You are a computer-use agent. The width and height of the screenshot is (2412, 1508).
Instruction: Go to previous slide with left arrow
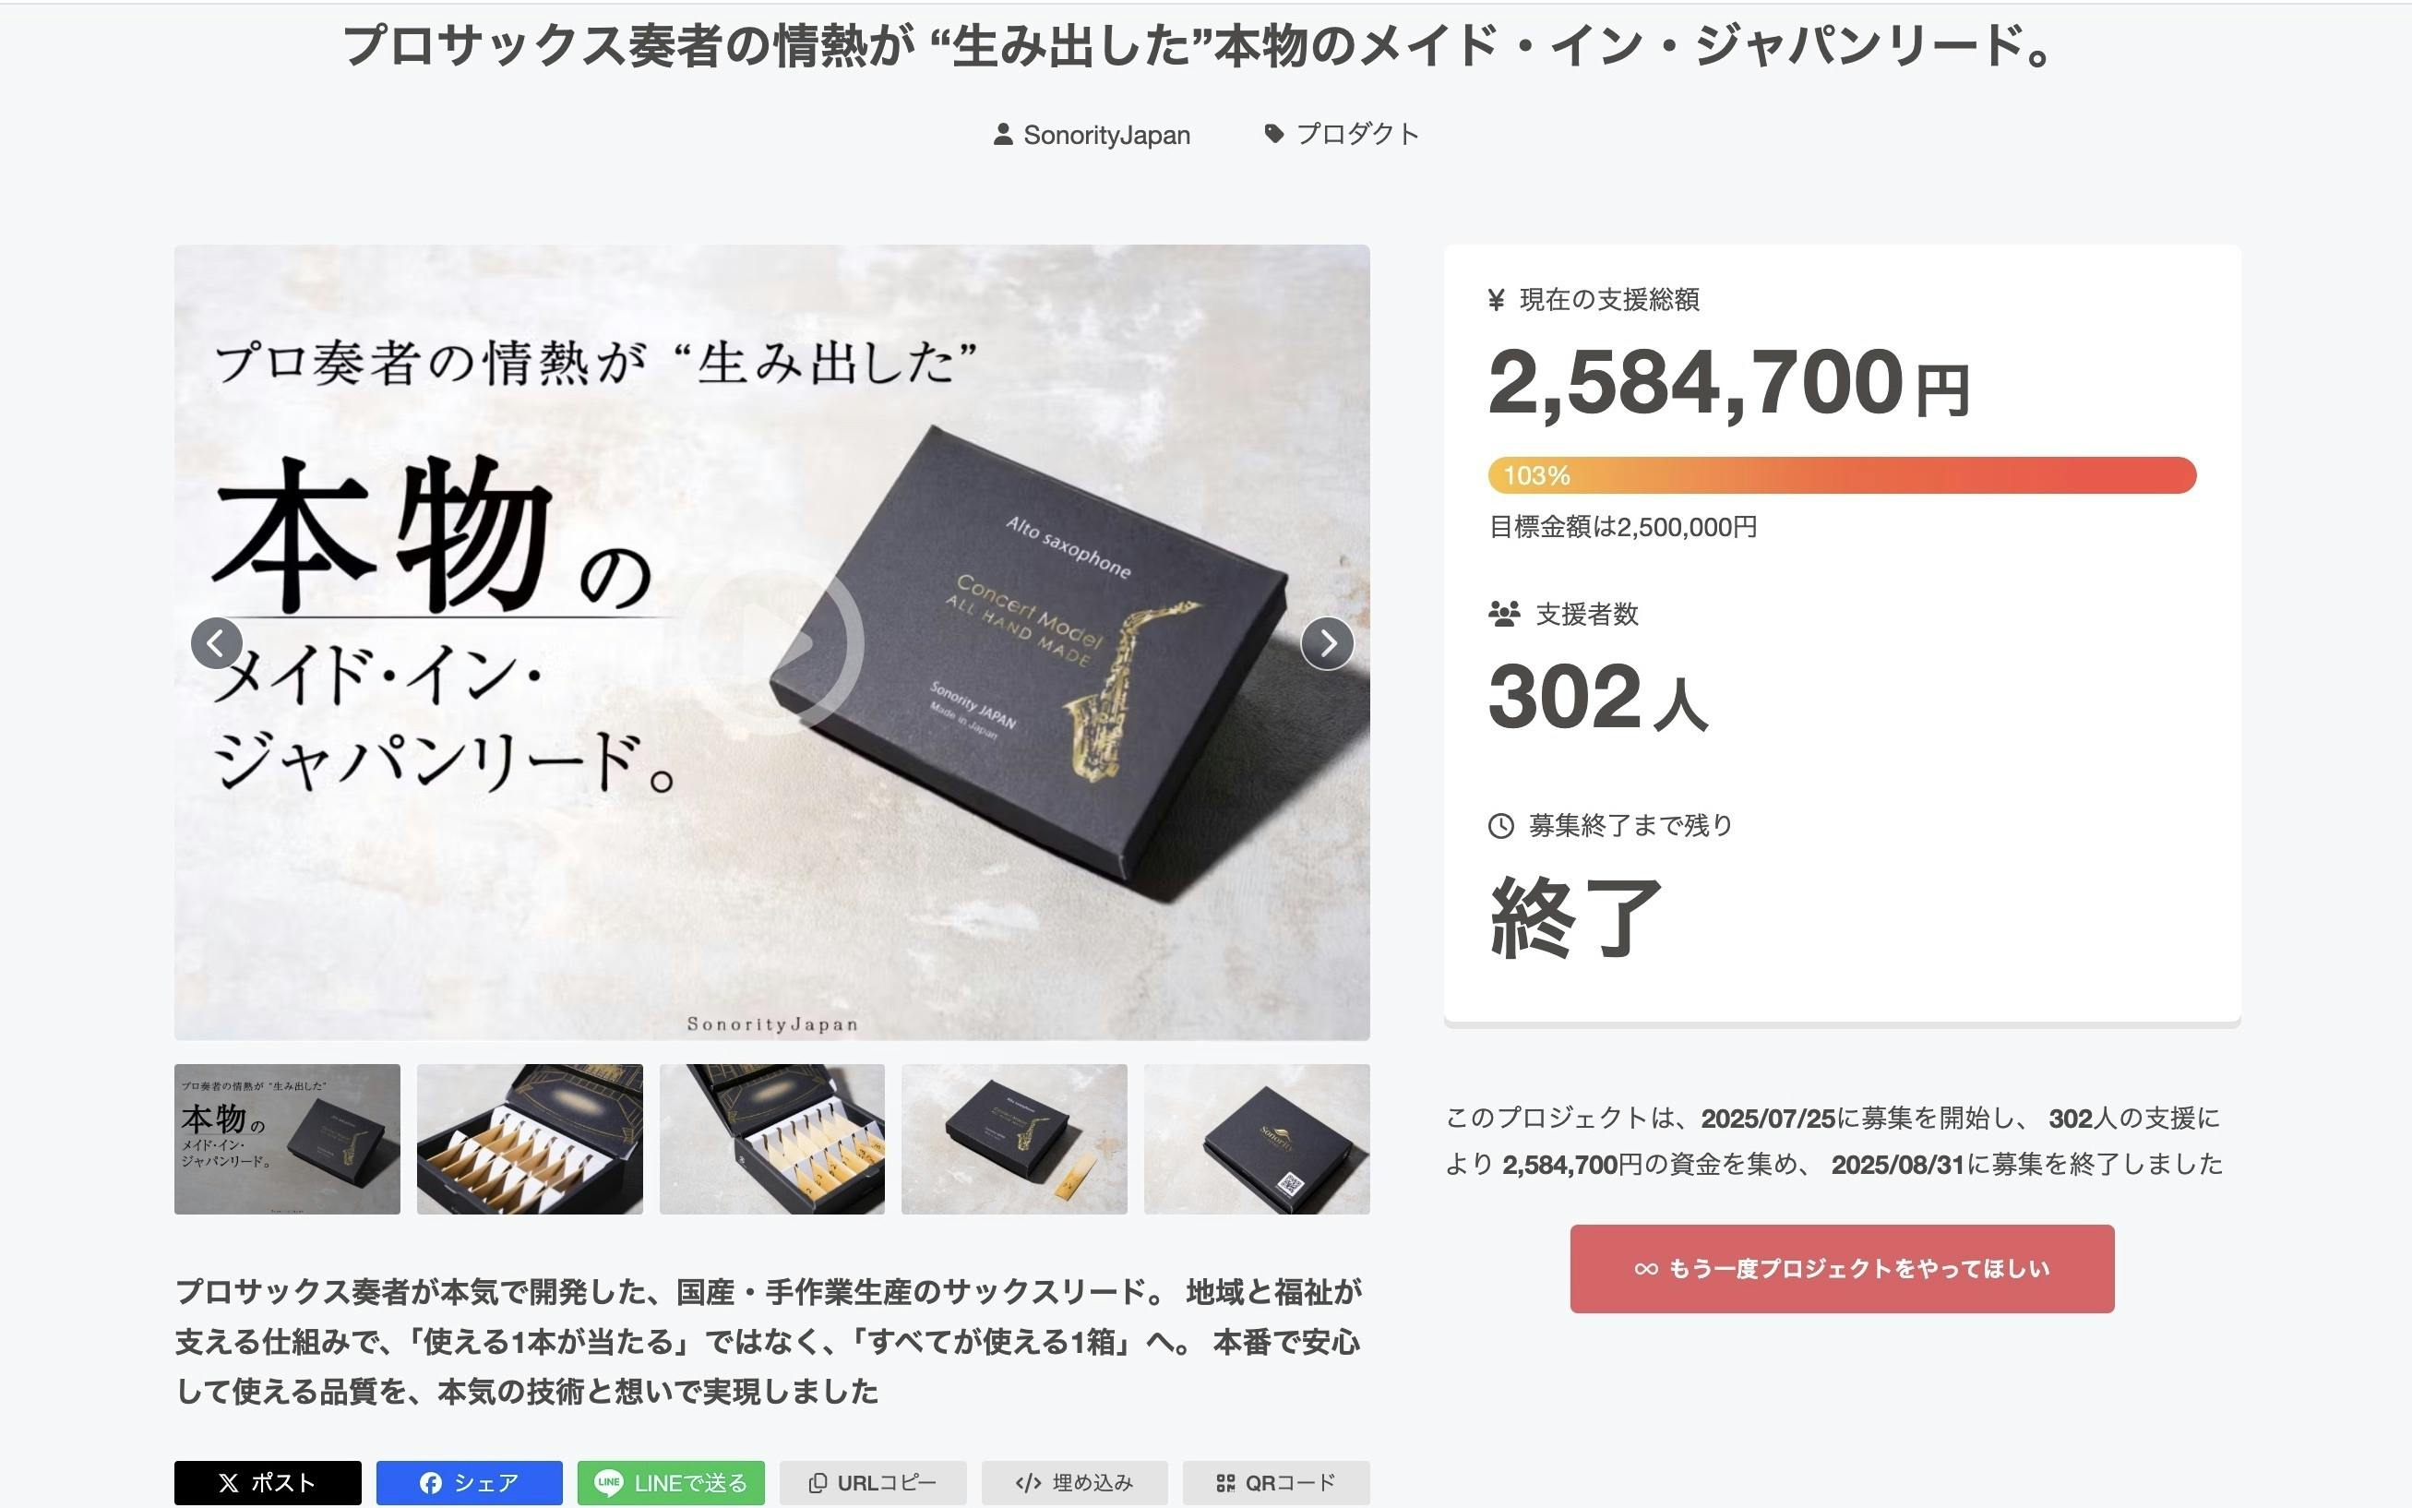point(216,643)
